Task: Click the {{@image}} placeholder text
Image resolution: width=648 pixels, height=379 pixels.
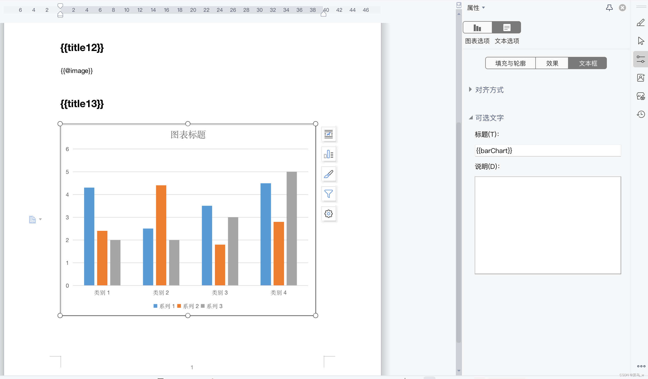Action: [77, 71]
